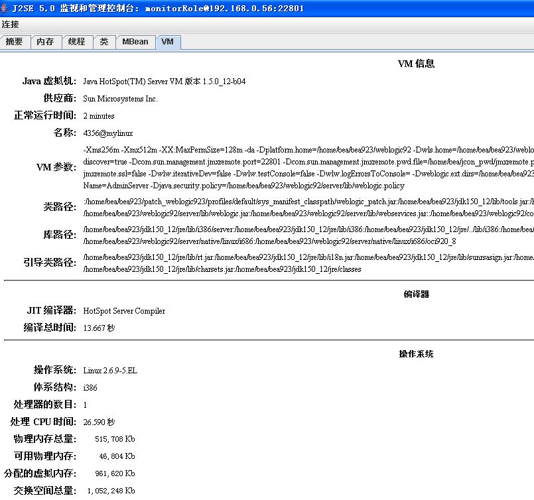534x500 pixels.
Task: Select the "515,708 Kb" value
Action: [115, 439]
